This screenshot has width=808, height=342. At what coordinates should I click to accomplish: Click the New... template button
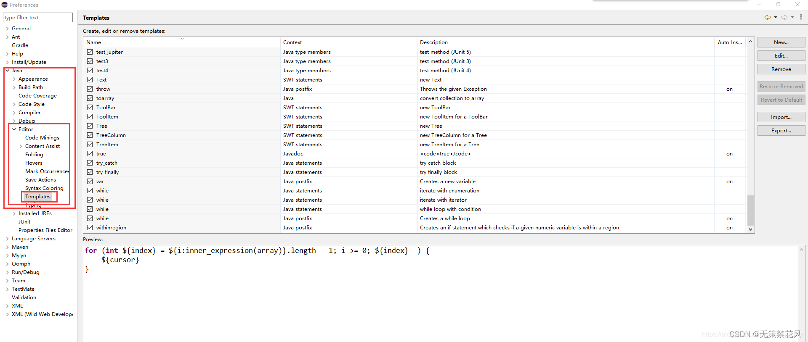point(781,42)
